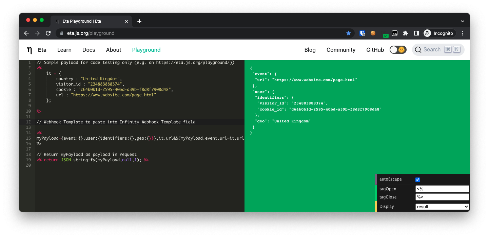489x237 pixels.
Task: Click the tagOpen input field
Action: [x=442, y=189]
